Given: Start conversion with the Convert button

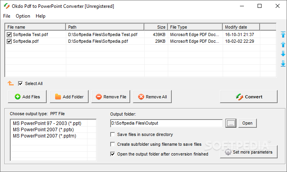Looking at the screenshot, I should click(249, 97).
